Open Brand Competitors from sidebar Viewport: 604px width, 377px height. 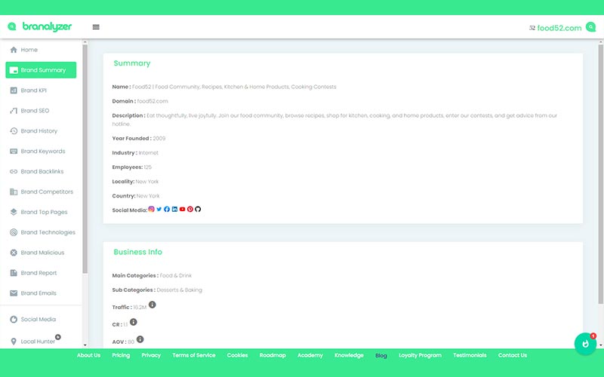41,192
